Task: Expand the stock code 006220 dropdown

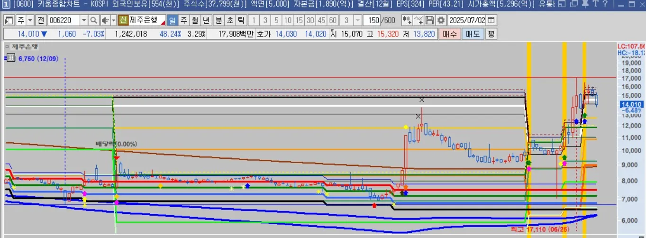Action: click(x=84, y=21)
